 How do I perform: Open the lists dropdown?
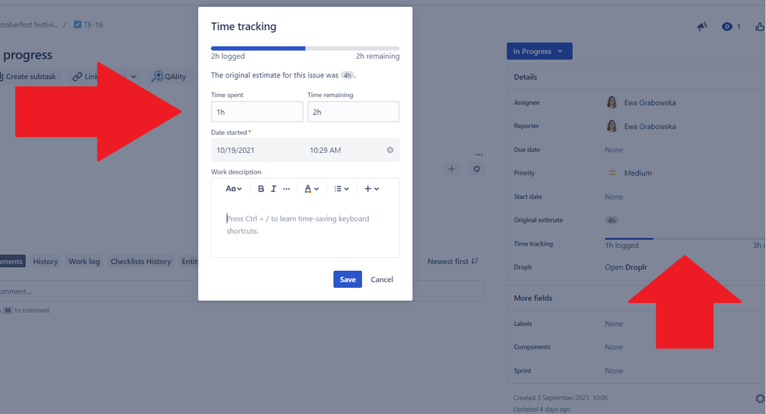click(341, 189)
